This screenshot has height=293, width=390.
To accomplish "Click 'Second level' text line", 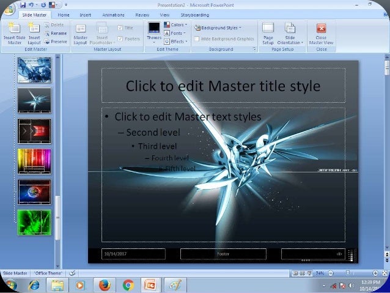I will point(153,133).
